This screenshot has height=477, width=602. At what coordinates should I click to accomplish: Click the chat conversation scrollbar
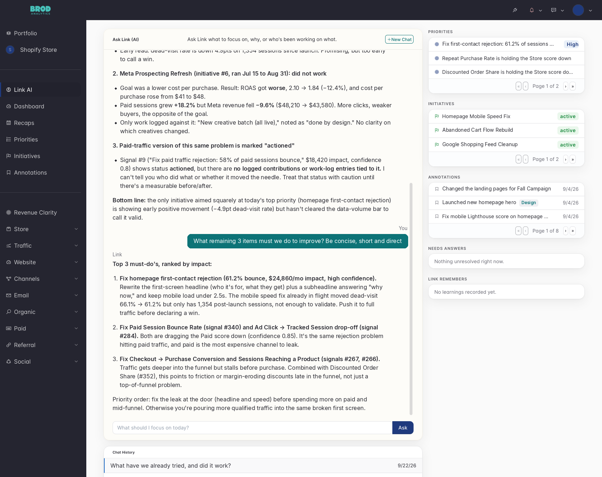click(x=411, y=299)
